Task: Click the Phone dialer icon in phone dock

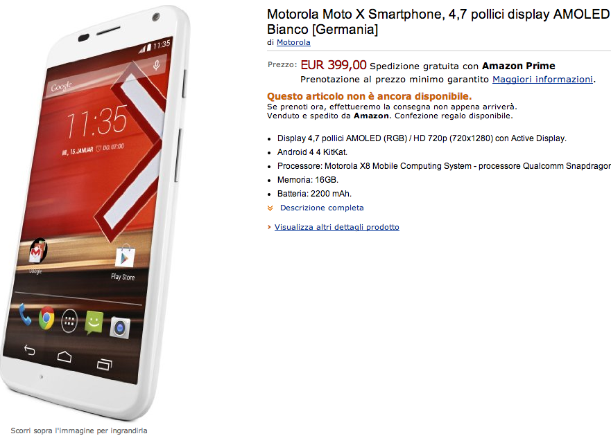Action: (x=24, y=314)
